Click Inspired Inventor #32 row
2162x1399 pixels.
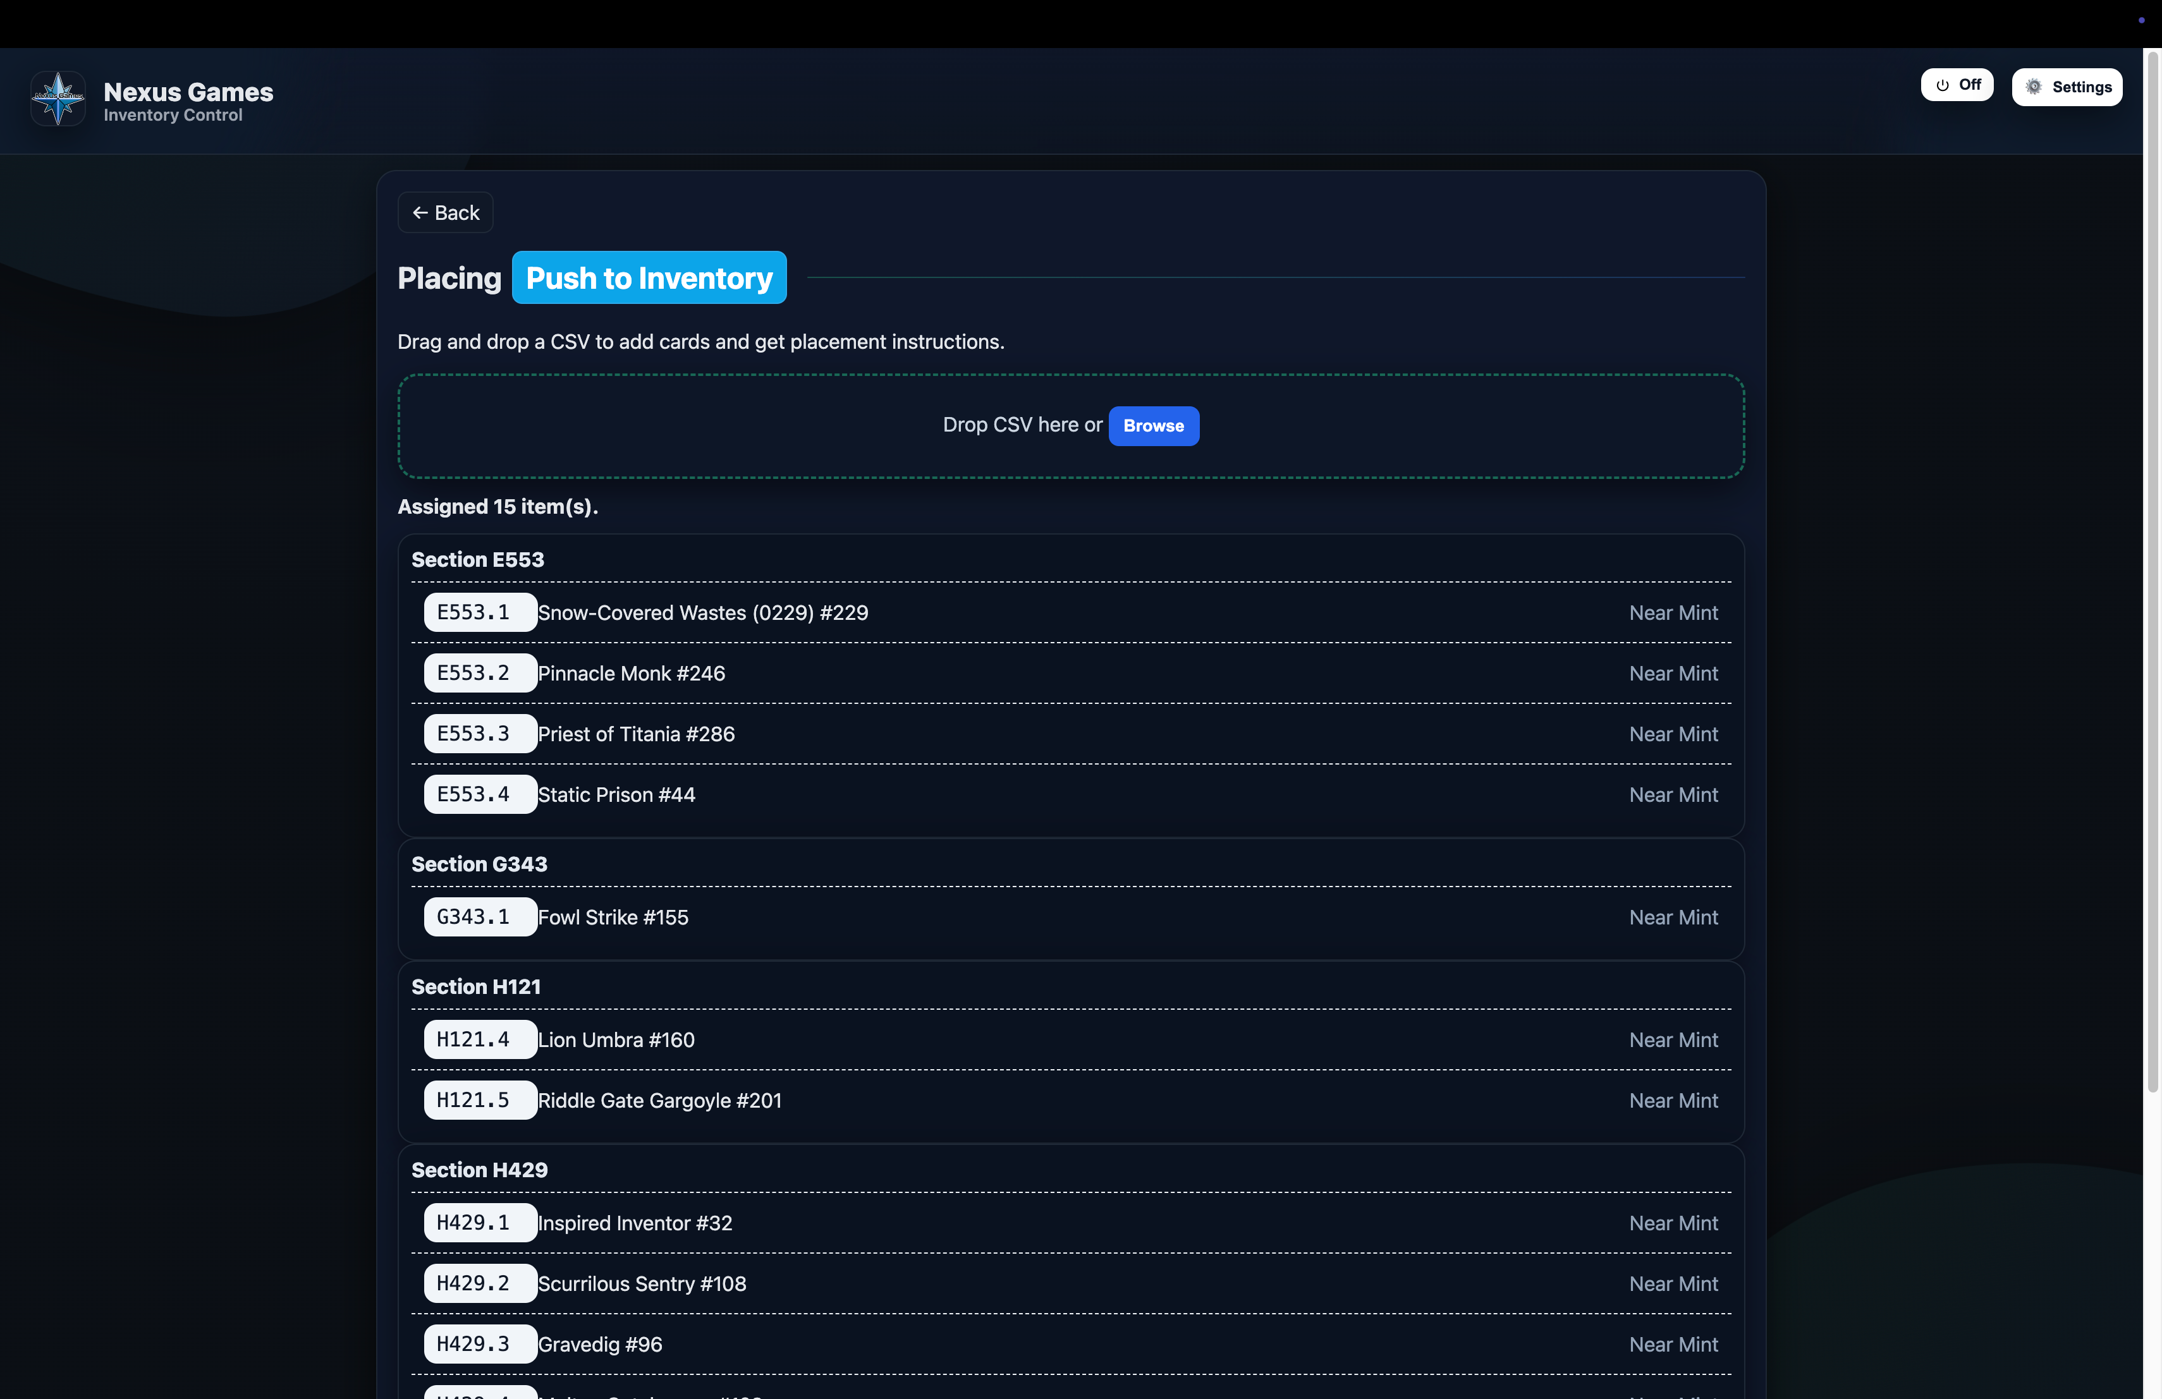[x=635, y=1223]
